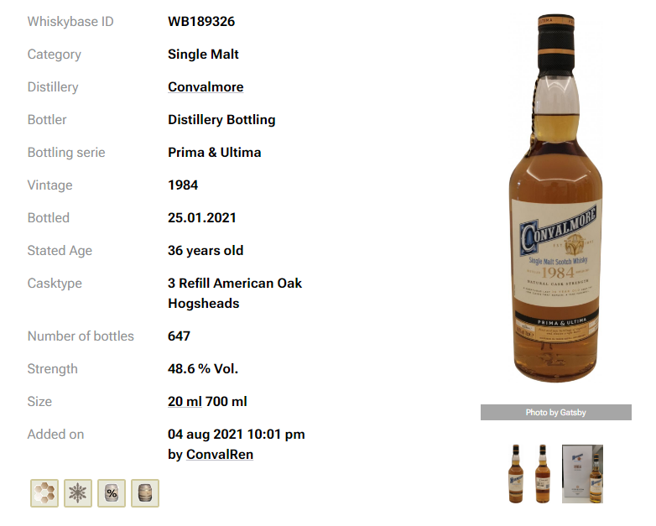Visit ConvalRen's user profile
656x526 pixels.
click(x=220, y=455)
